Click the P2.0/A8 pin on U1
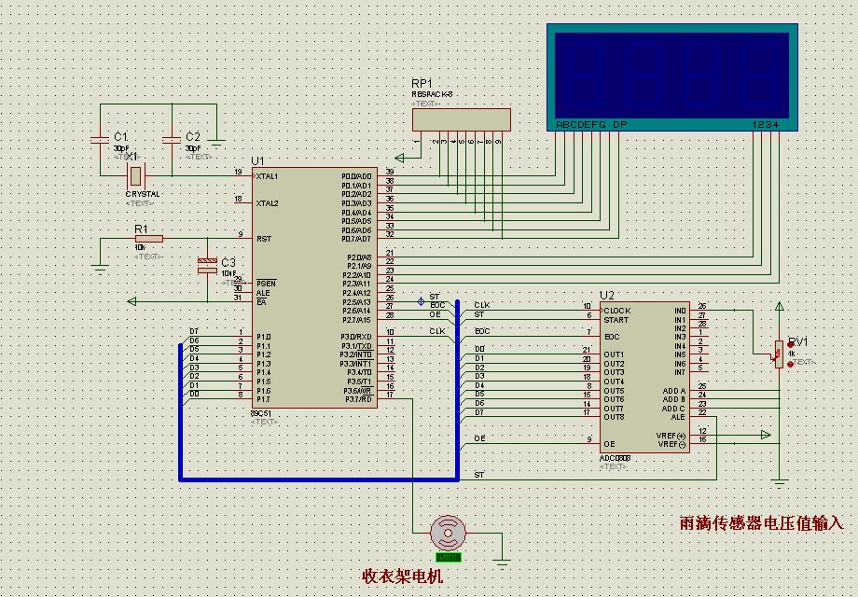 click(x=359, y=257)
